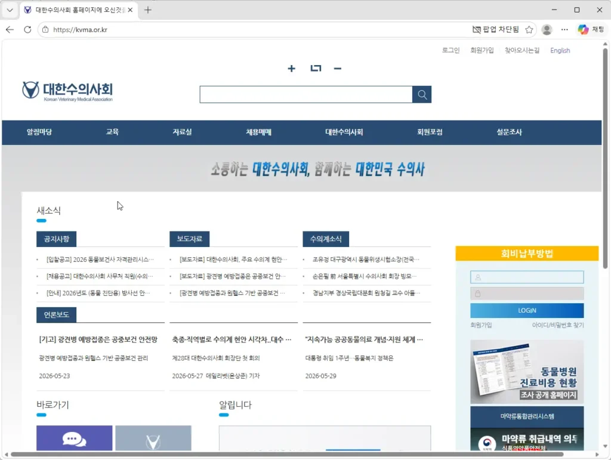Open the Copilot chat button
This screenshot has width=611, height=460.
point(590,30)
